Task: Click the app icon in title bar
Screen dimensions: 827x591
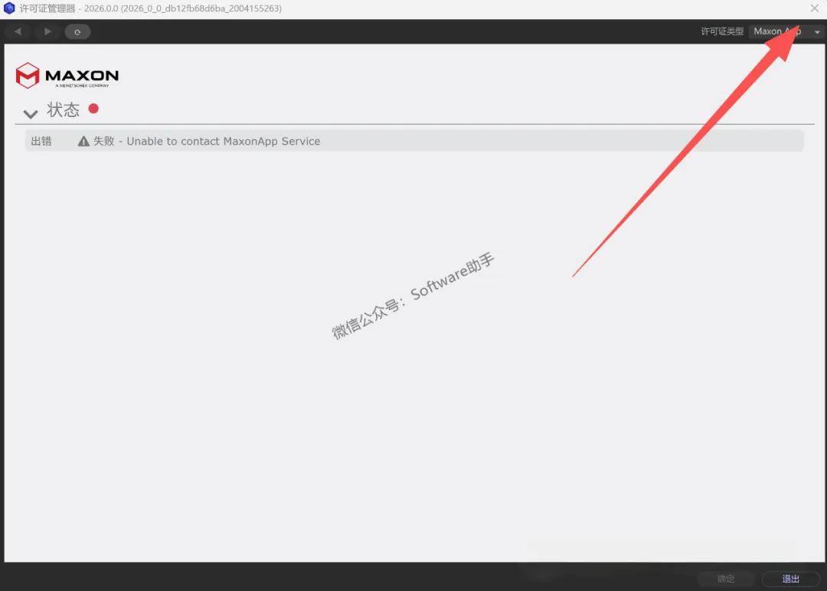Action: pyautogui.click(x=9, y=8)
